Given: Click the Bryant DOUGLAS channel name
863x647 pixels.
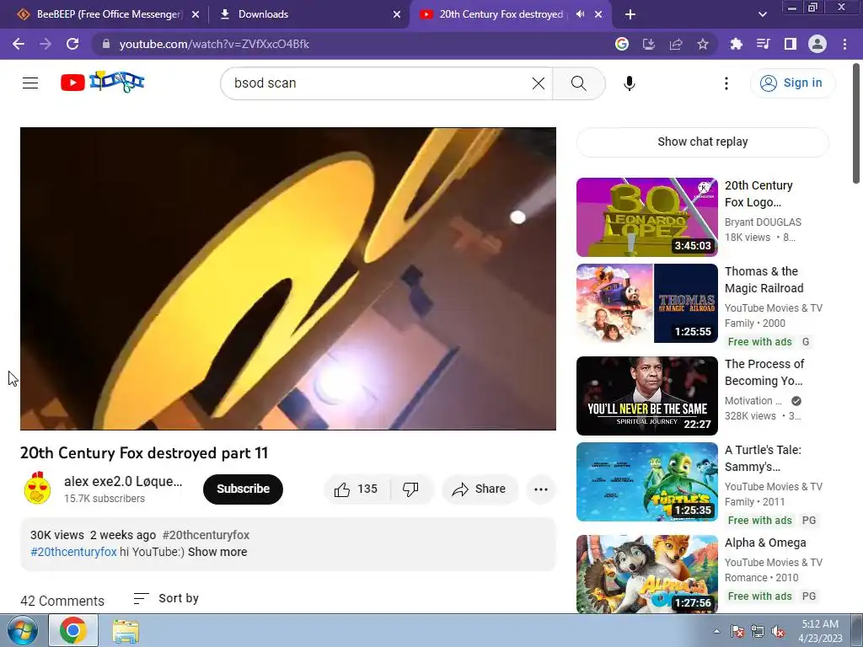Looking at the screenshot, I should (763, 222).
